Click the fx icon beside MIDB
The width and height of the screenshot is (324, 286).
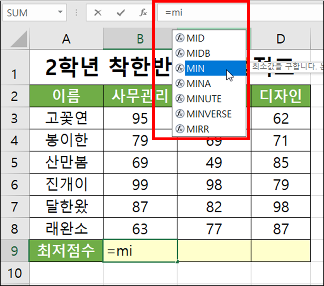[x=180, y=53]
